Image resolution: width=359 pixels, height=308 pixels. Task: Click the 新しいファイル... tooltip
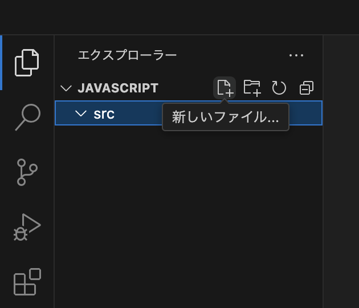(226, 117)
